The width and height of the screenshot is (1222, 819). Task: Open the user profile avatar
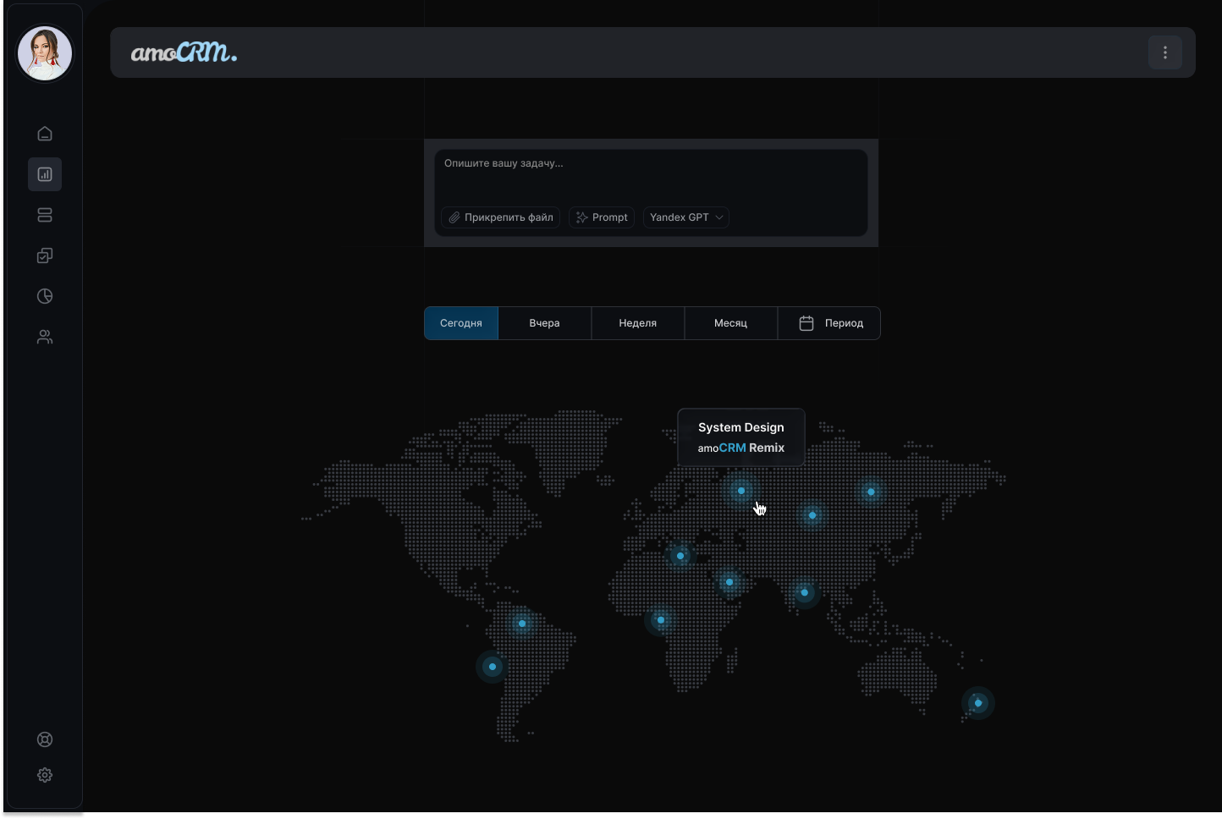click(45, 53)
